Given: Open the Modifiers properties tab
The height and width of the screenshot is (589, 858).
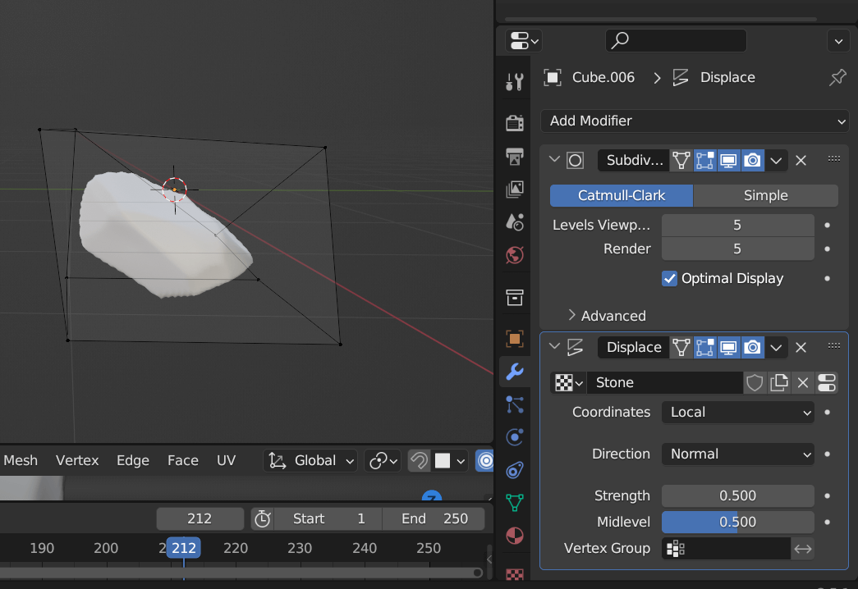Looking at the screenshot, I should pyautogui.click(x=514, y=372).
